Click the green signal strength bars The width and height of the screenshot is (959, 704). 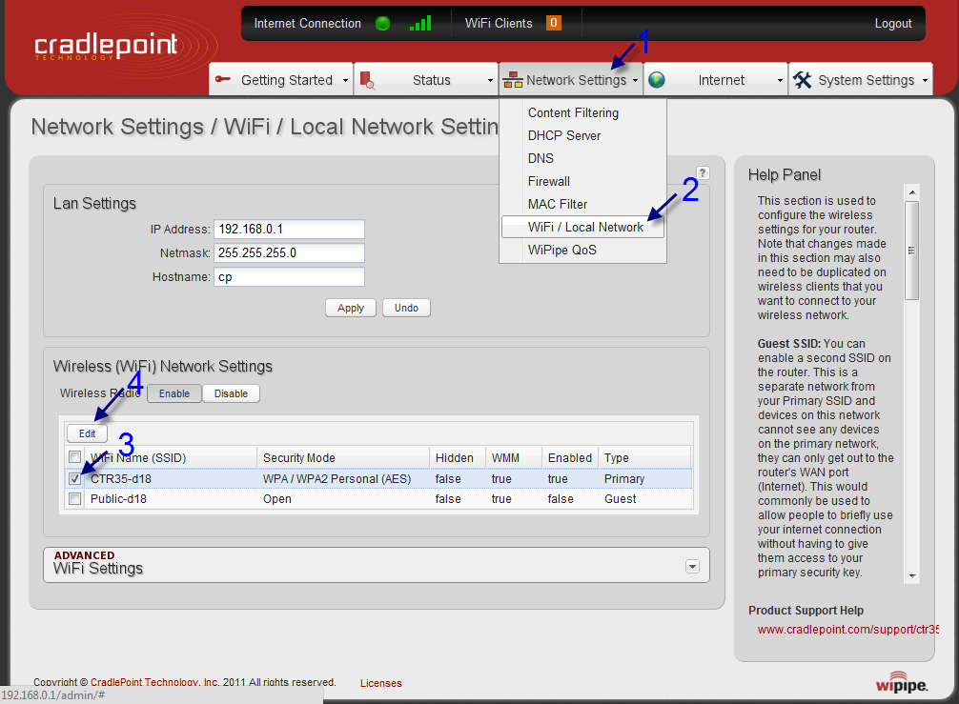pos(420,23)
